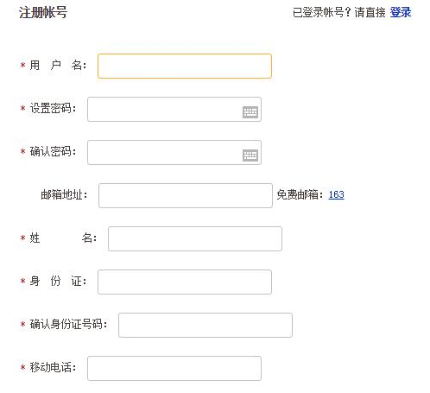Click the 邮箱地址 label
The image size is (430, 393).
[64, 195]
